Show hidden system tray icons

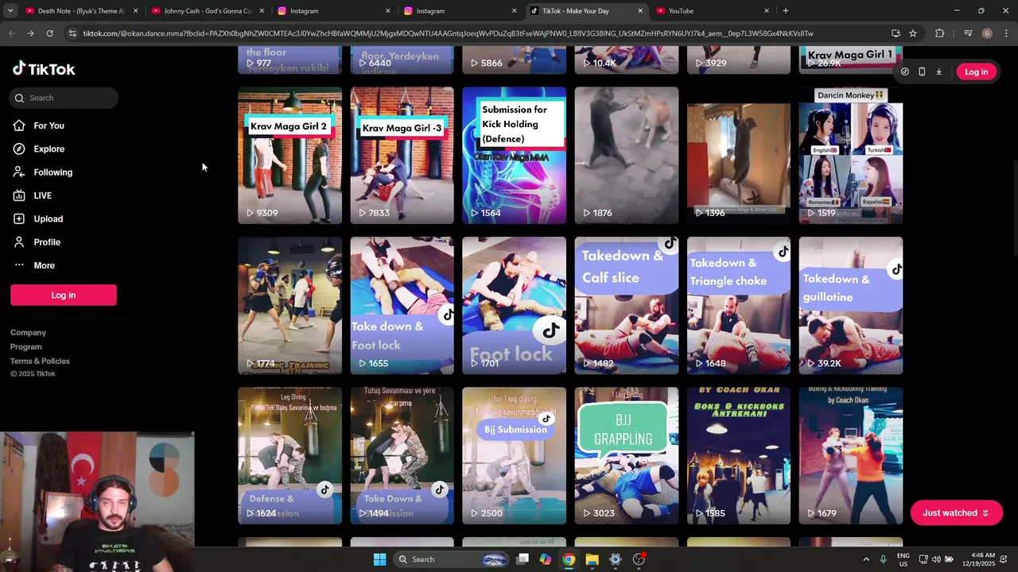pyautogui.click(x=866, y=559)
